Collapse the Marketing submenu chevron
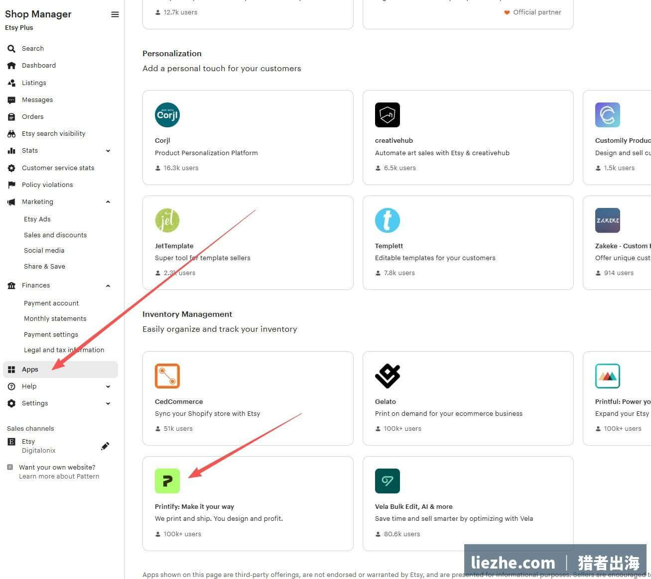Image resolution: width=651 pixels, height=579 pixels. (x=108, y=202)
